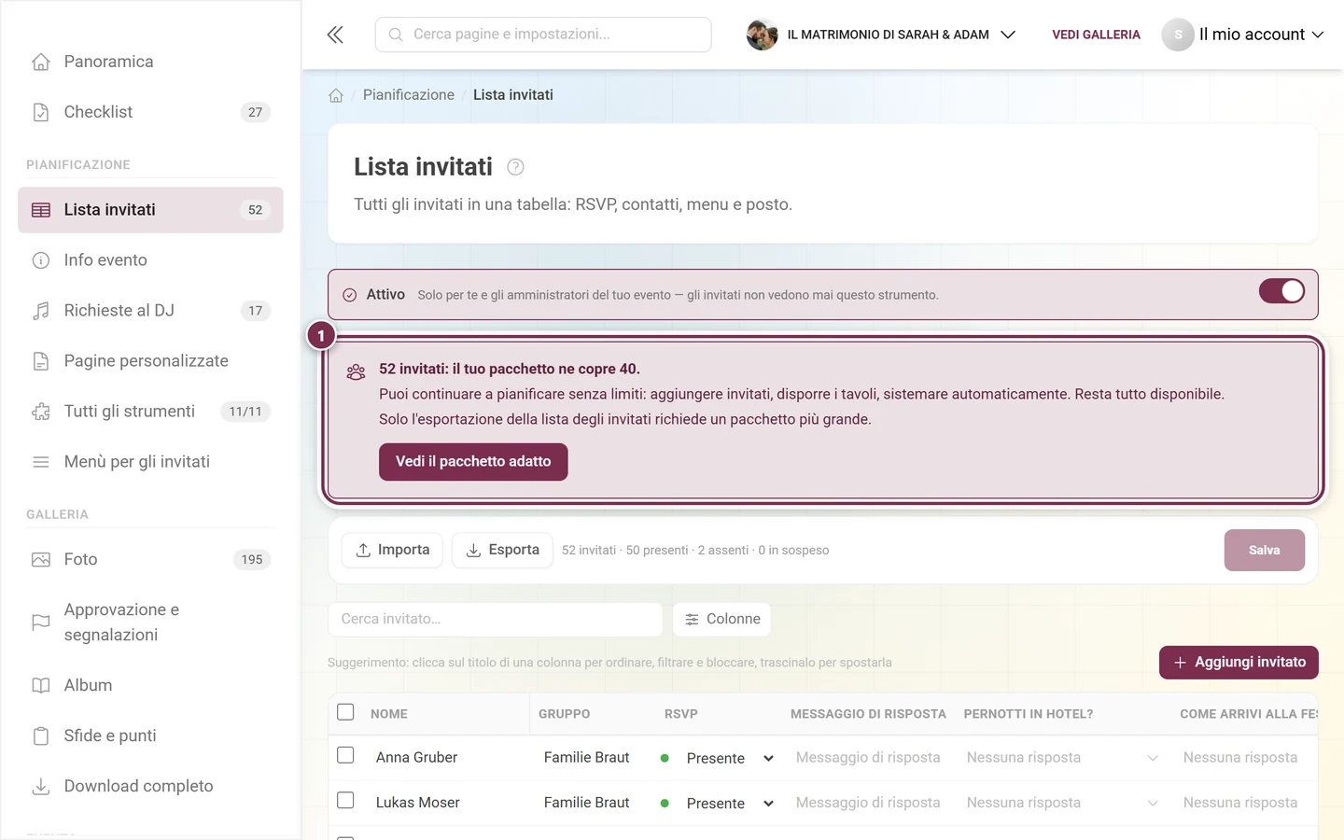Click the guests group icon in warning banner
1344x840 pixels.
[x=356, y=372]
